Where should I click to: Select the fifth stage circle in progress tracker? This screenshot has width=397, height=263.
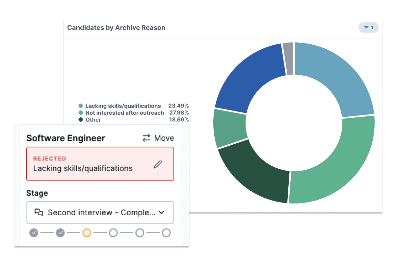click(x=140, y=233)
